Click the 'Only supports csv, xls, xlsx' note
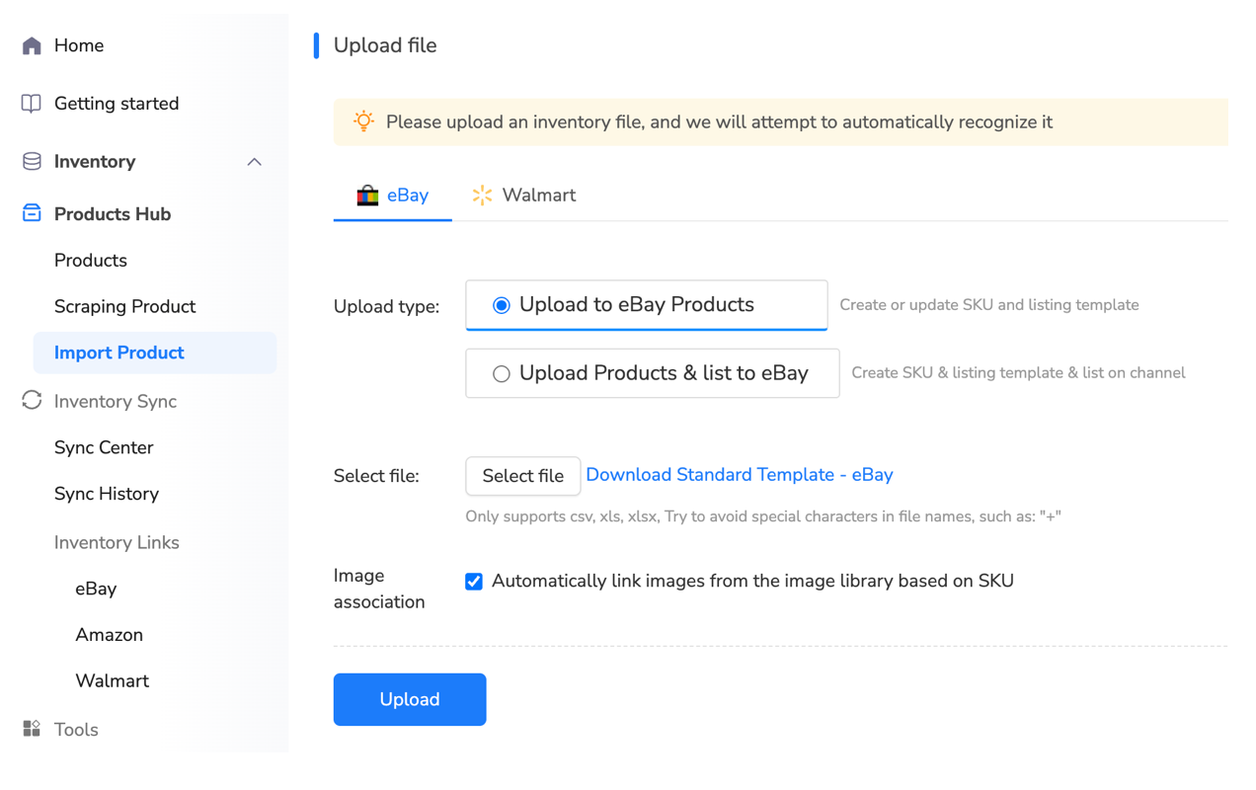 pyautogui.click(x=763, y=516)
